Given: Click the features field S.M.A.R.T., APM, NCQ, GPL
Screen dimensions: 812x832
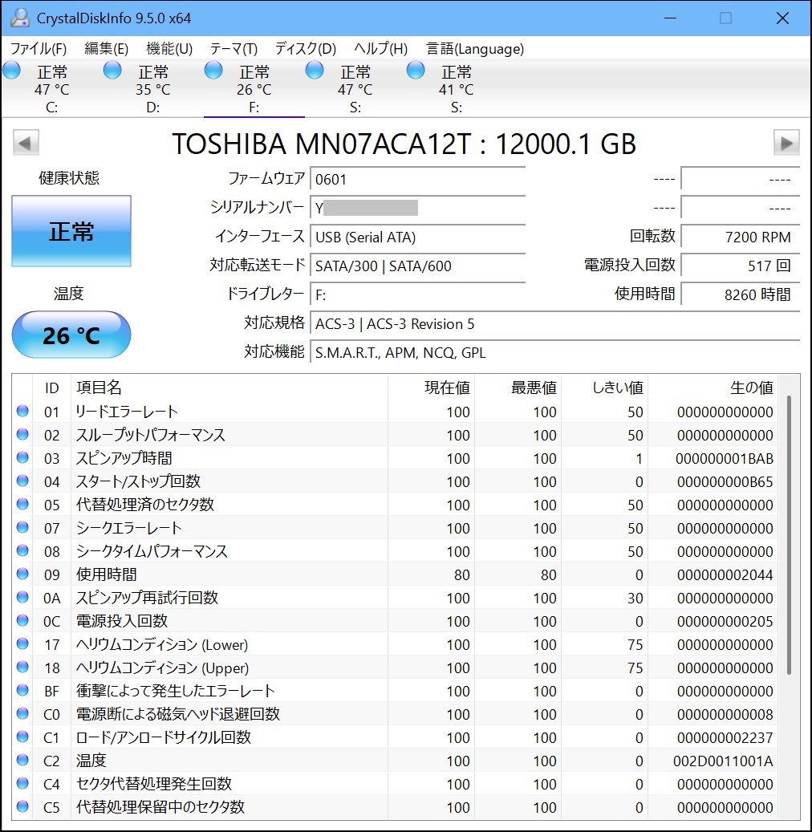Looking at the screenshot, I should coord(554,352).
